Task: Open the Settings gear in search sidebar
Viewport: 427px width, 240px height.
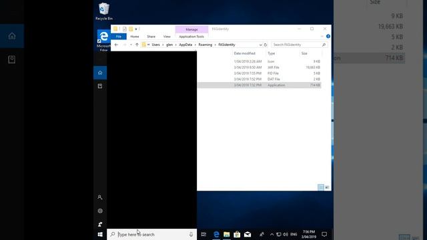Action: click(x=100, y=211)
